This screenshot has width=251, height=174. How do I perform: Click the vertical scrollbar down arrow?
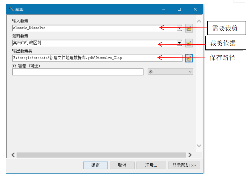(199, 146)
